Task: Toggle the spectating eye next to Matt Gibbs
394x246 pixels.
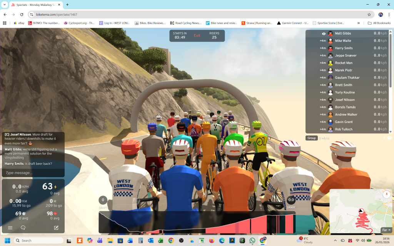Action: [x=324, y=33]
